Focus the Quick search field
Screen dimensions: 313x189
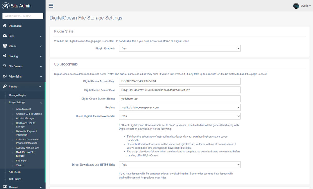click(x=23, y=16)
